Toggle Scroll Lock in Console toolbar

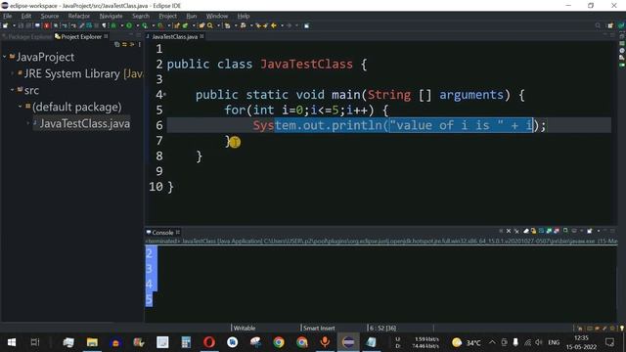[x=533, y=231]
